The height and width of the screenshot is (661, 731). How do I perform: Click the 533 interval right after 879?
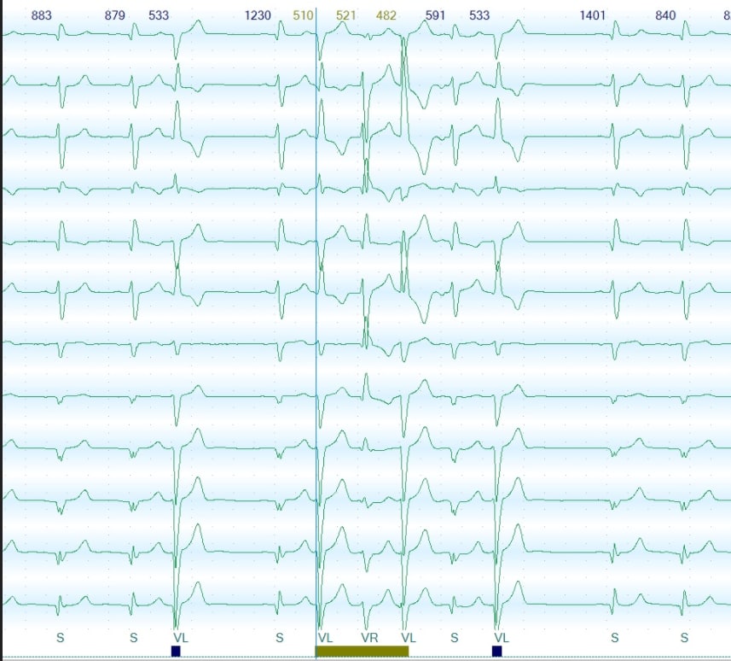[x=159, y=15]
